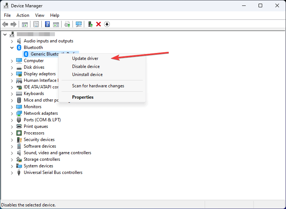Click the Security devices key icon
The height and width of the screenshot is (209, 286).
[19, 140]
